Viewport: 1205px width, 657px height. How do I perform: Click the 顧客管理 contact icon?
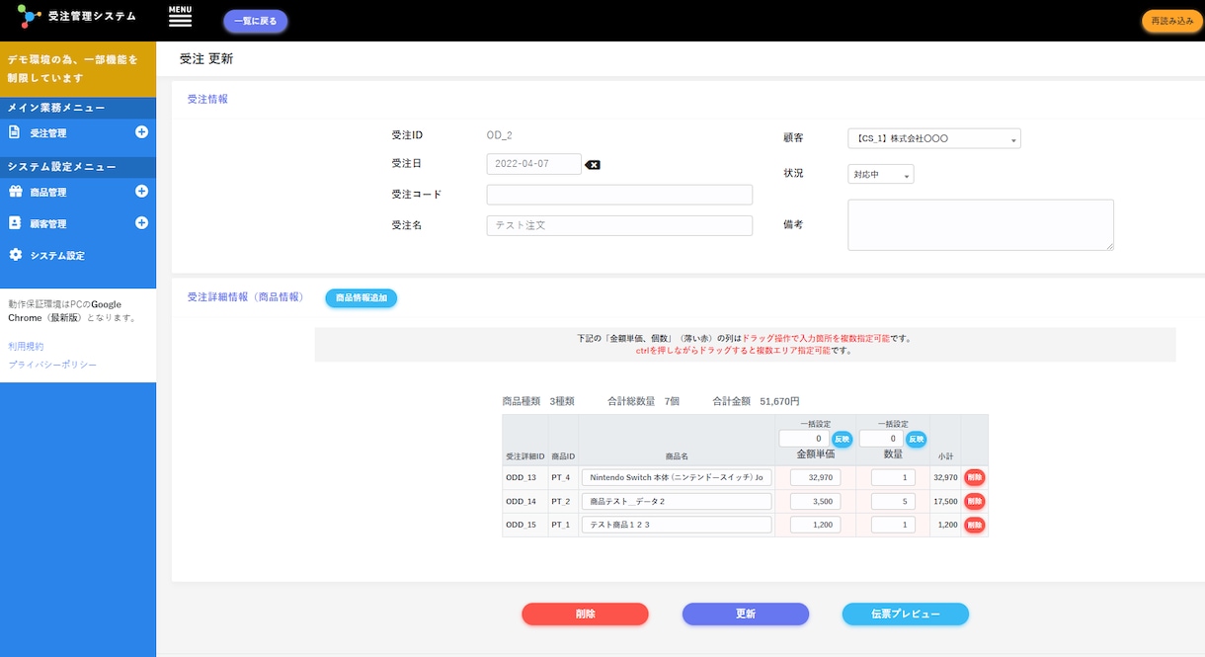(x=15, y=223)
